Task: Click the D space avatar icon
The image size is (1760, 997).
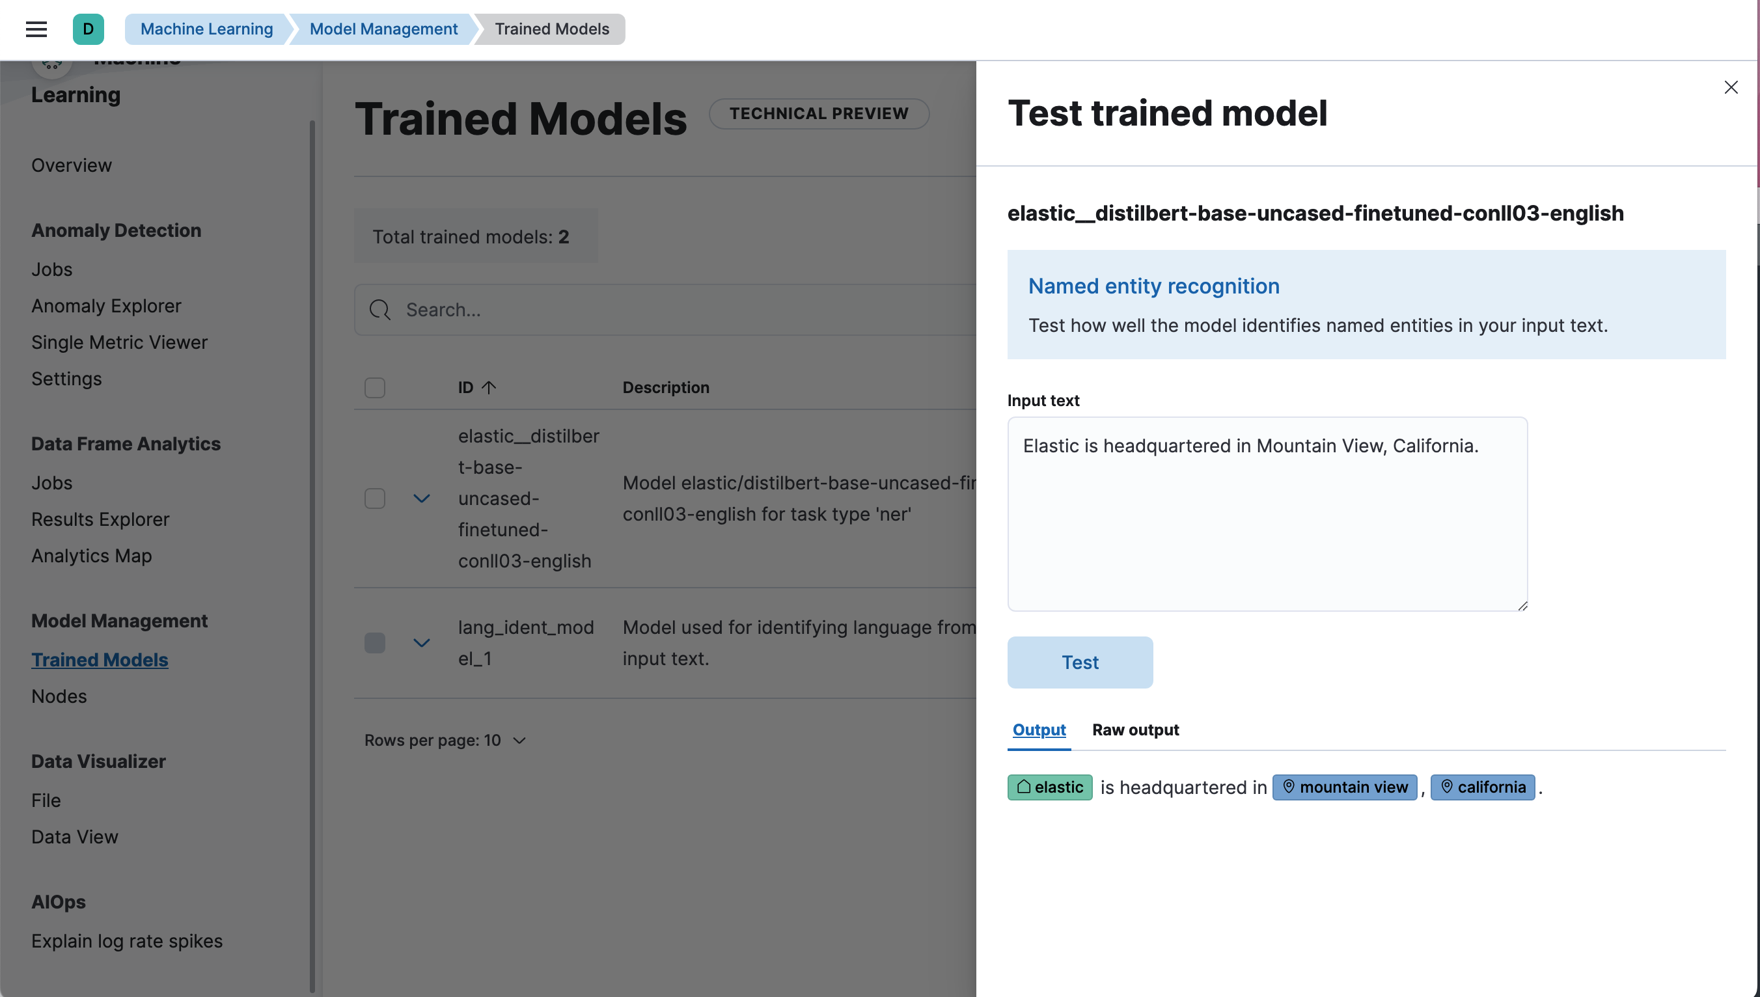Action: (x=89, y=29)
